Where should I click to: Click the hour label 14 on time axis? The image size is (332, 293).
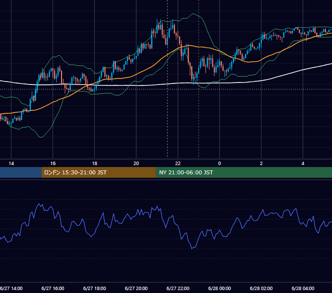point(11,164)
